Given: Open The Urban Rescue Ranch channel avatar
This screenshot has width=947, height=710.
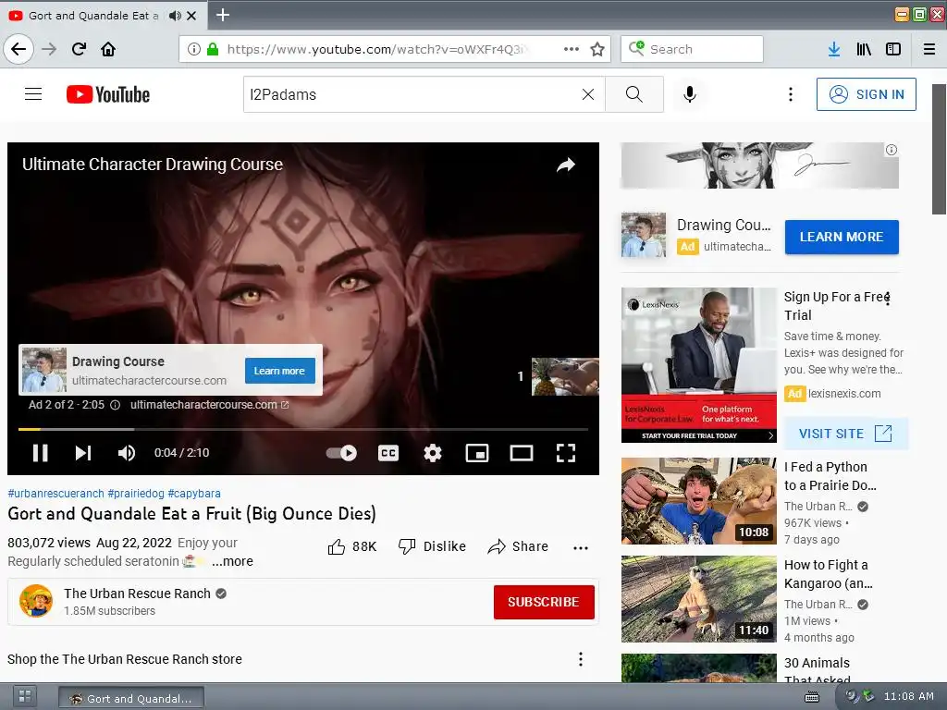Looking at the screenshot, I should (x=36, y=601).
